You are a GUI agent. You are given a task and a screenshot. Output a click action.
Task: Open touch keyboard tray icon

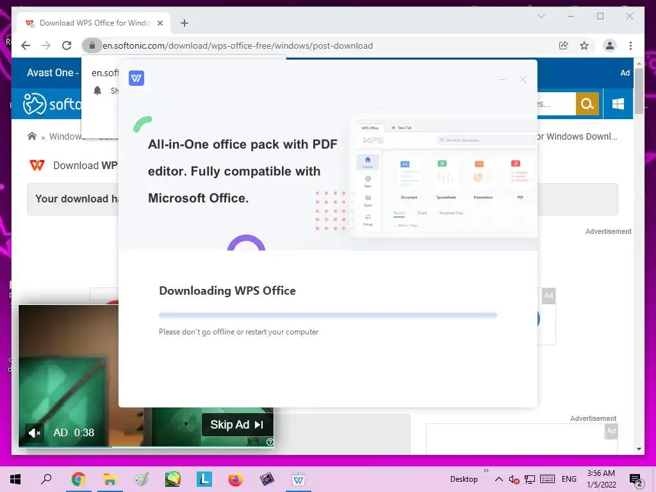click(x=547, y=479)
